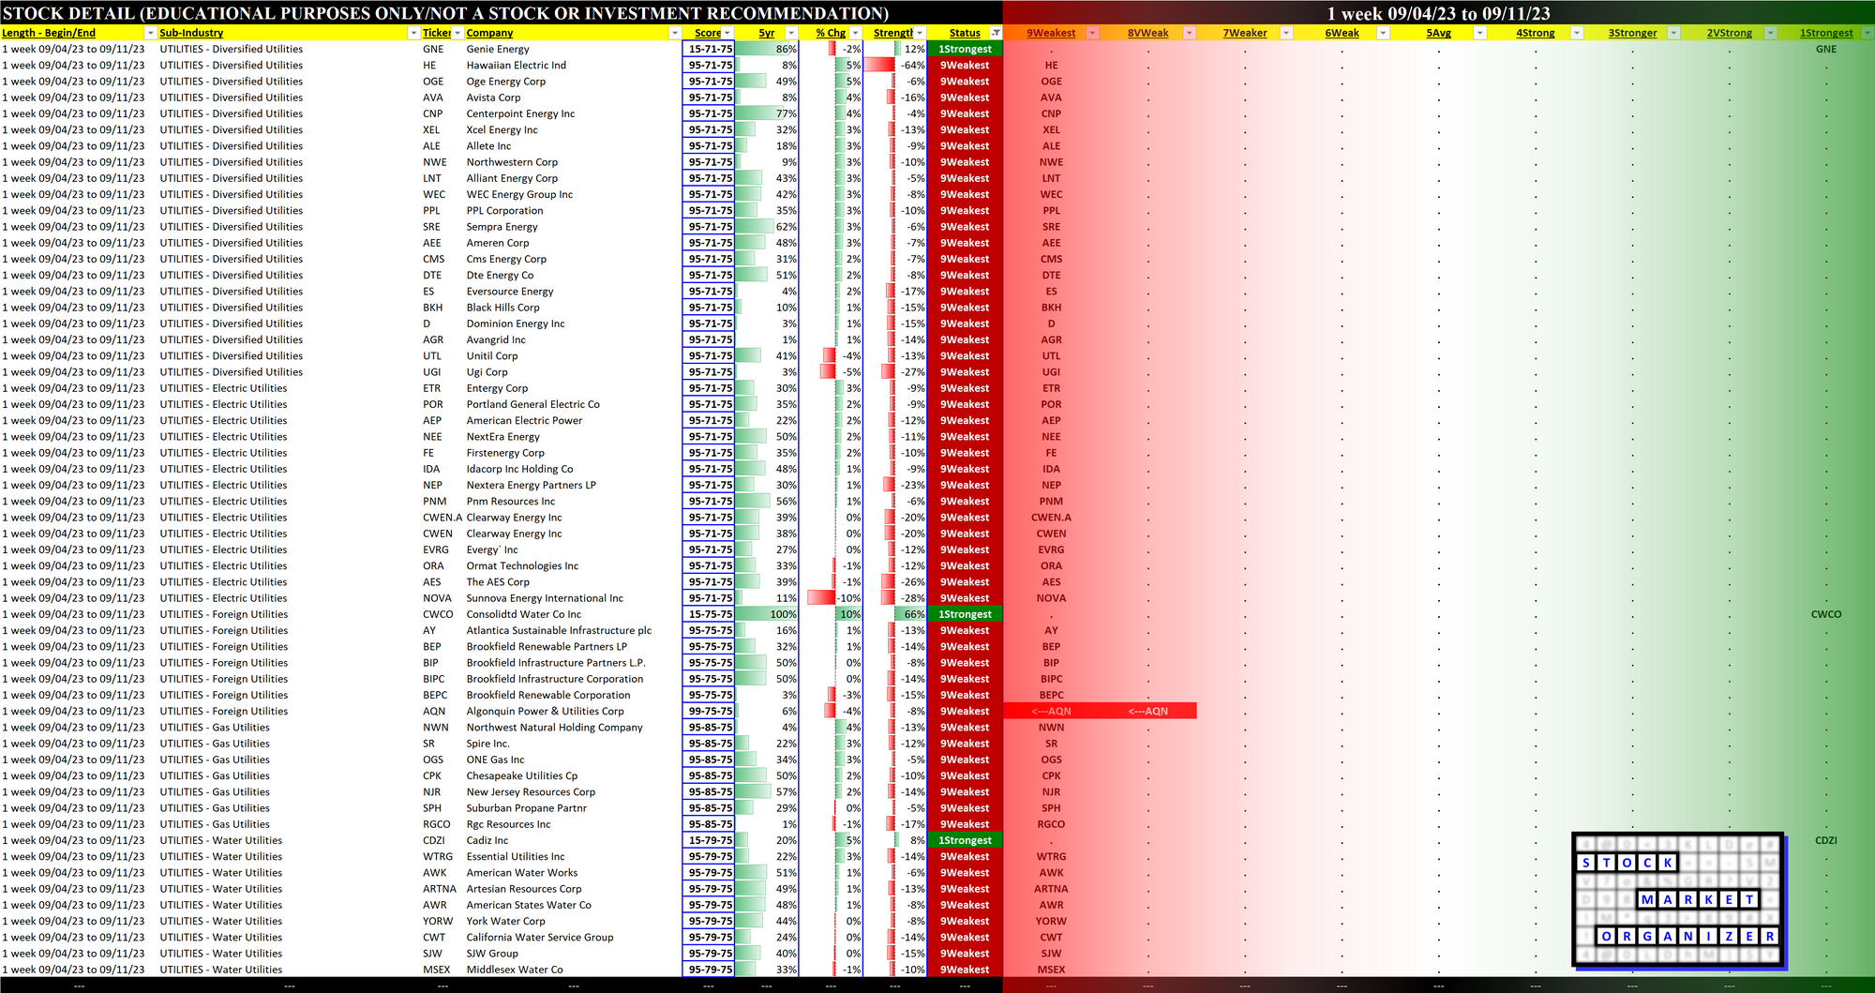Click the 1Strongest status in Genie Energy row
The width and height of the screenshot is (1875, 993).
point(965,49)
